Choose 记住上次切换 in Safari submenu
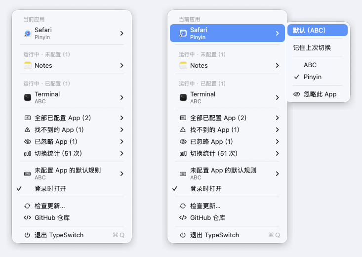The height and width of the screenshot is (257, 362). pyautogui.click(x=318, y=47)
